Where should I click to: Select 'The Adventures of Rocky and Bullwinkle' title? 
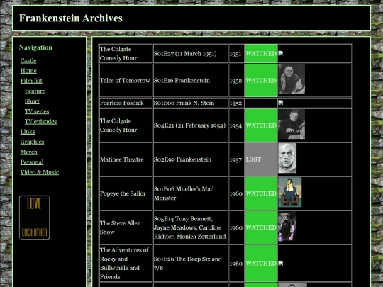click(x=124, y=264)
